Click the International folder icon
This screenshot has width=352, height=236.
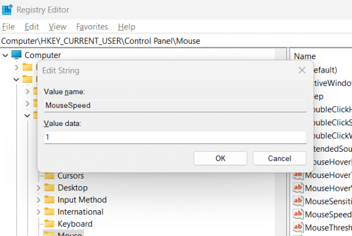pyautogui.click(x=49, y=212)
